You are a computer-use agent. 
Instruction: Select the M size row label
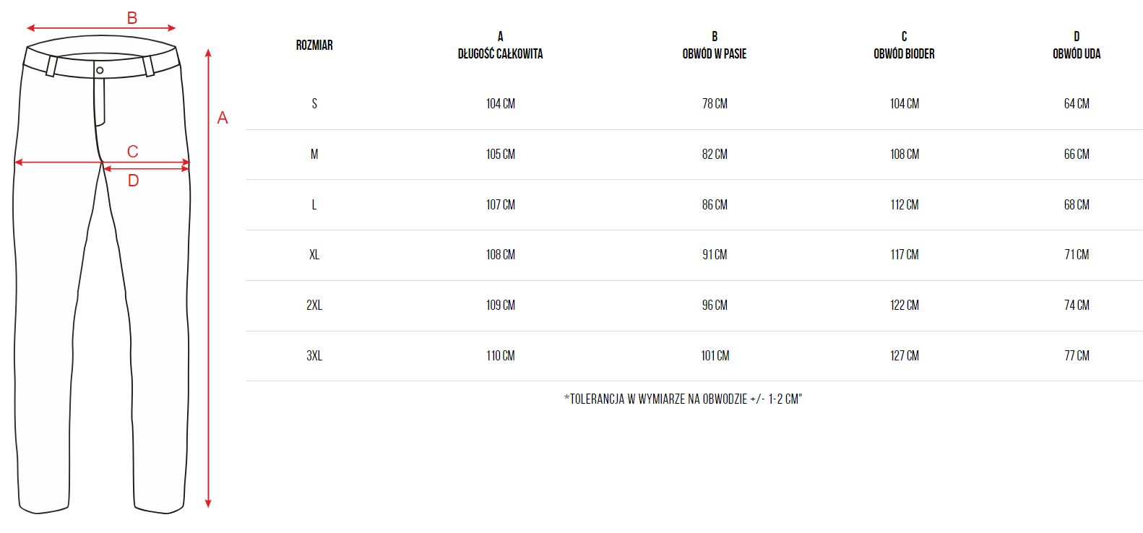[x=314, y=154]
